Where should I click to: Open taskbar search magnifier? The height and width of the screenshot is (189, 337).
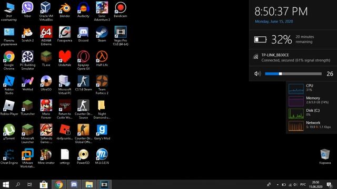click(18, 184)
